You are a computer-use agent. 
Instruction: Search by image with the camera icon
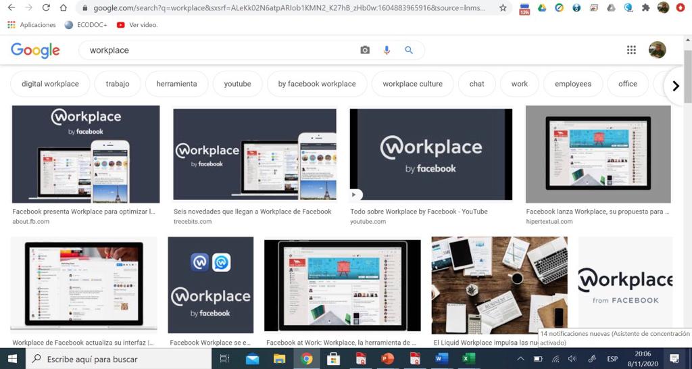click(x=365, y=50)
